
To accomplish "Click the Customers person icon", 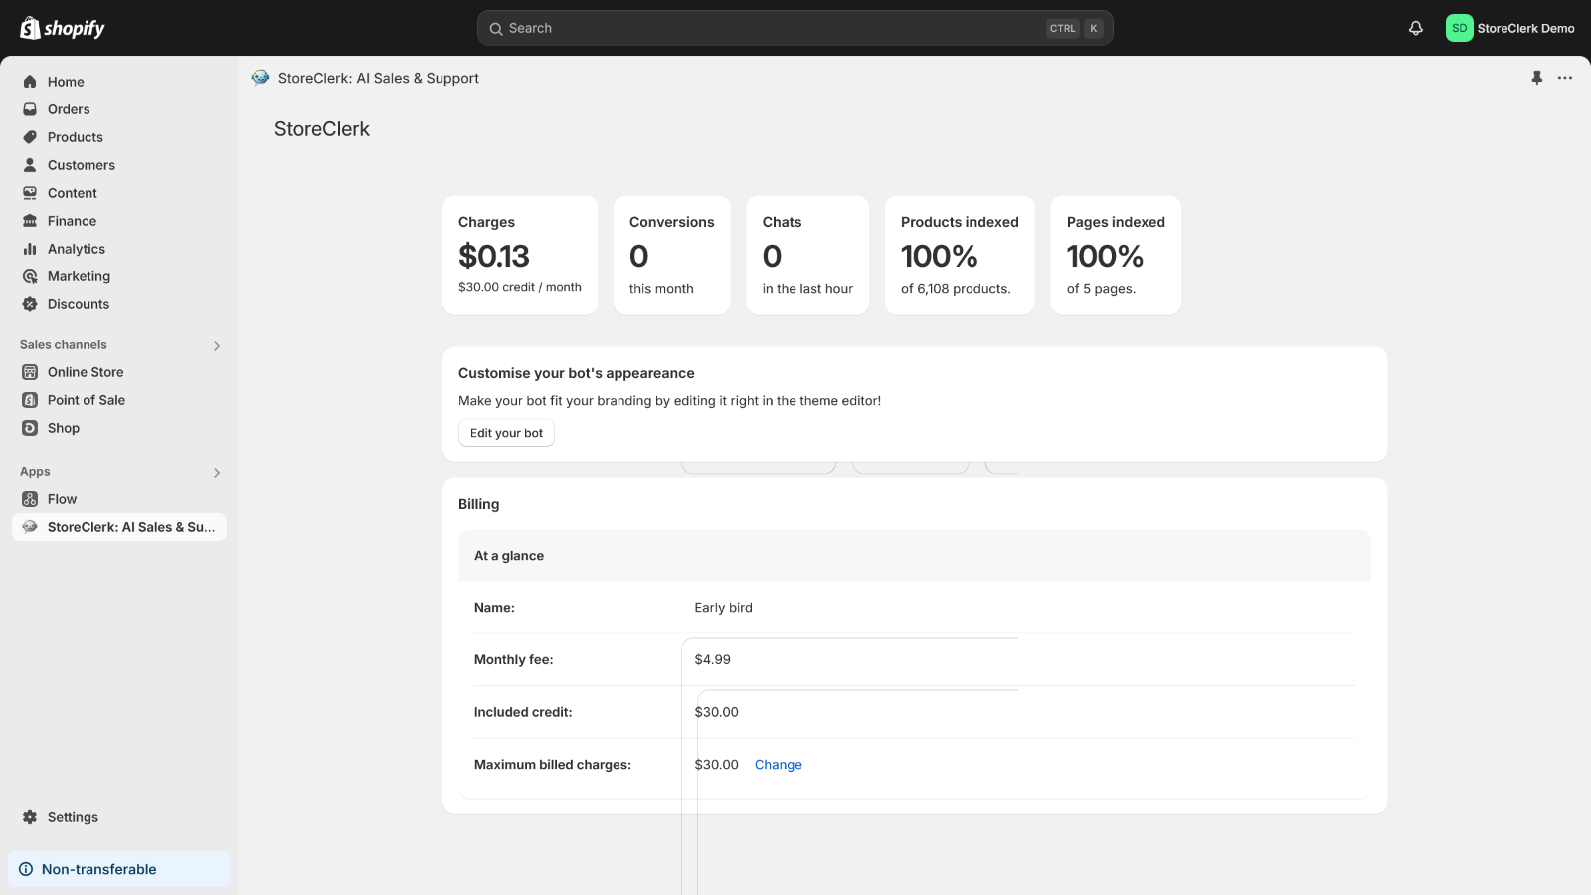I will pyautogui.click(x=30, y=165).
